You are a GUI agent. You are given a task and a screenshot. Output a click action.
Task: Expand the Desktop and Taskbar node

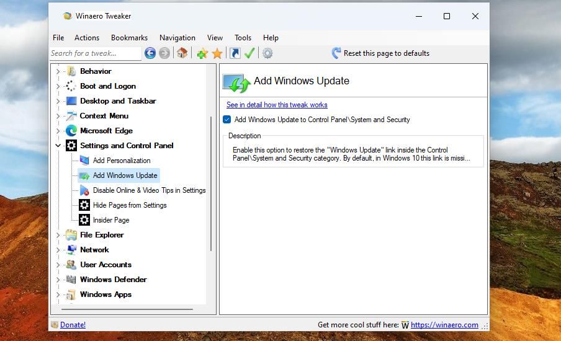coord(58,101)
